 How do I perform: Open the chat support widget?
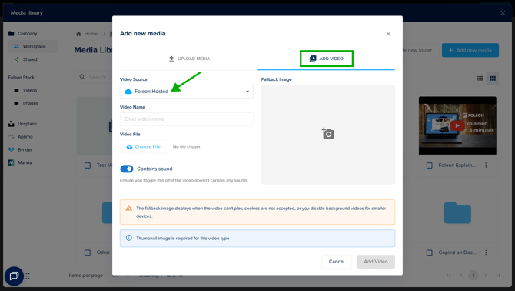[14, 276]
